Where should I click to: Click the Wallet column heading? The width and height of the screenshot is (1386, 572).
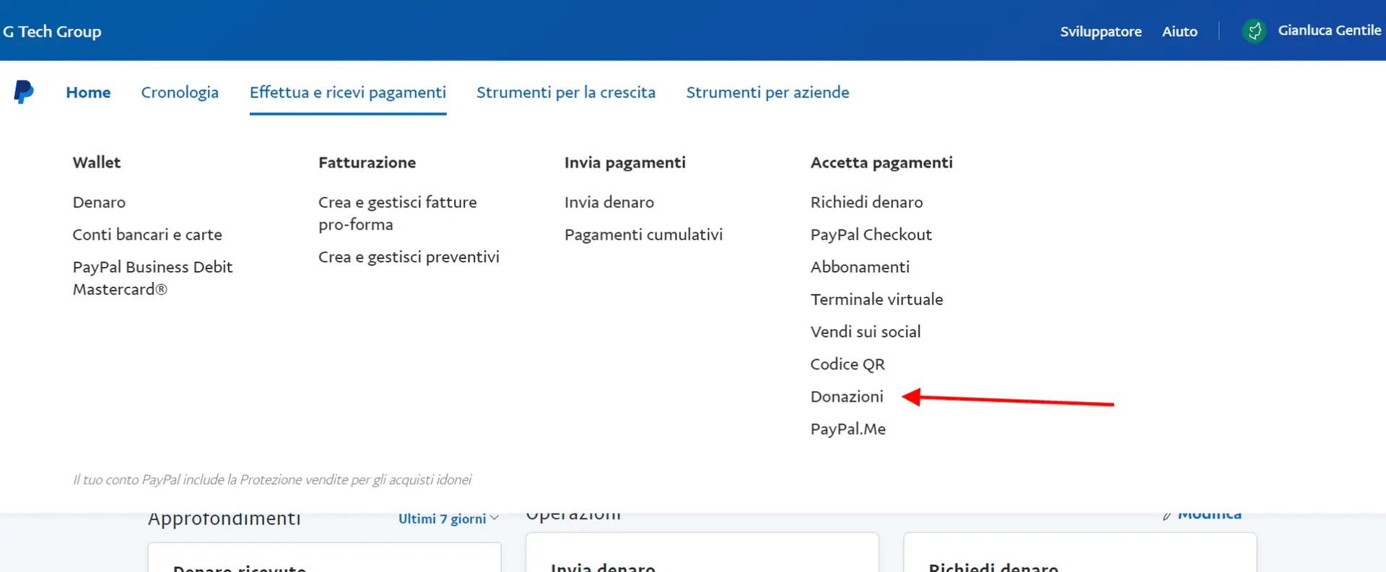click(97, 162)
